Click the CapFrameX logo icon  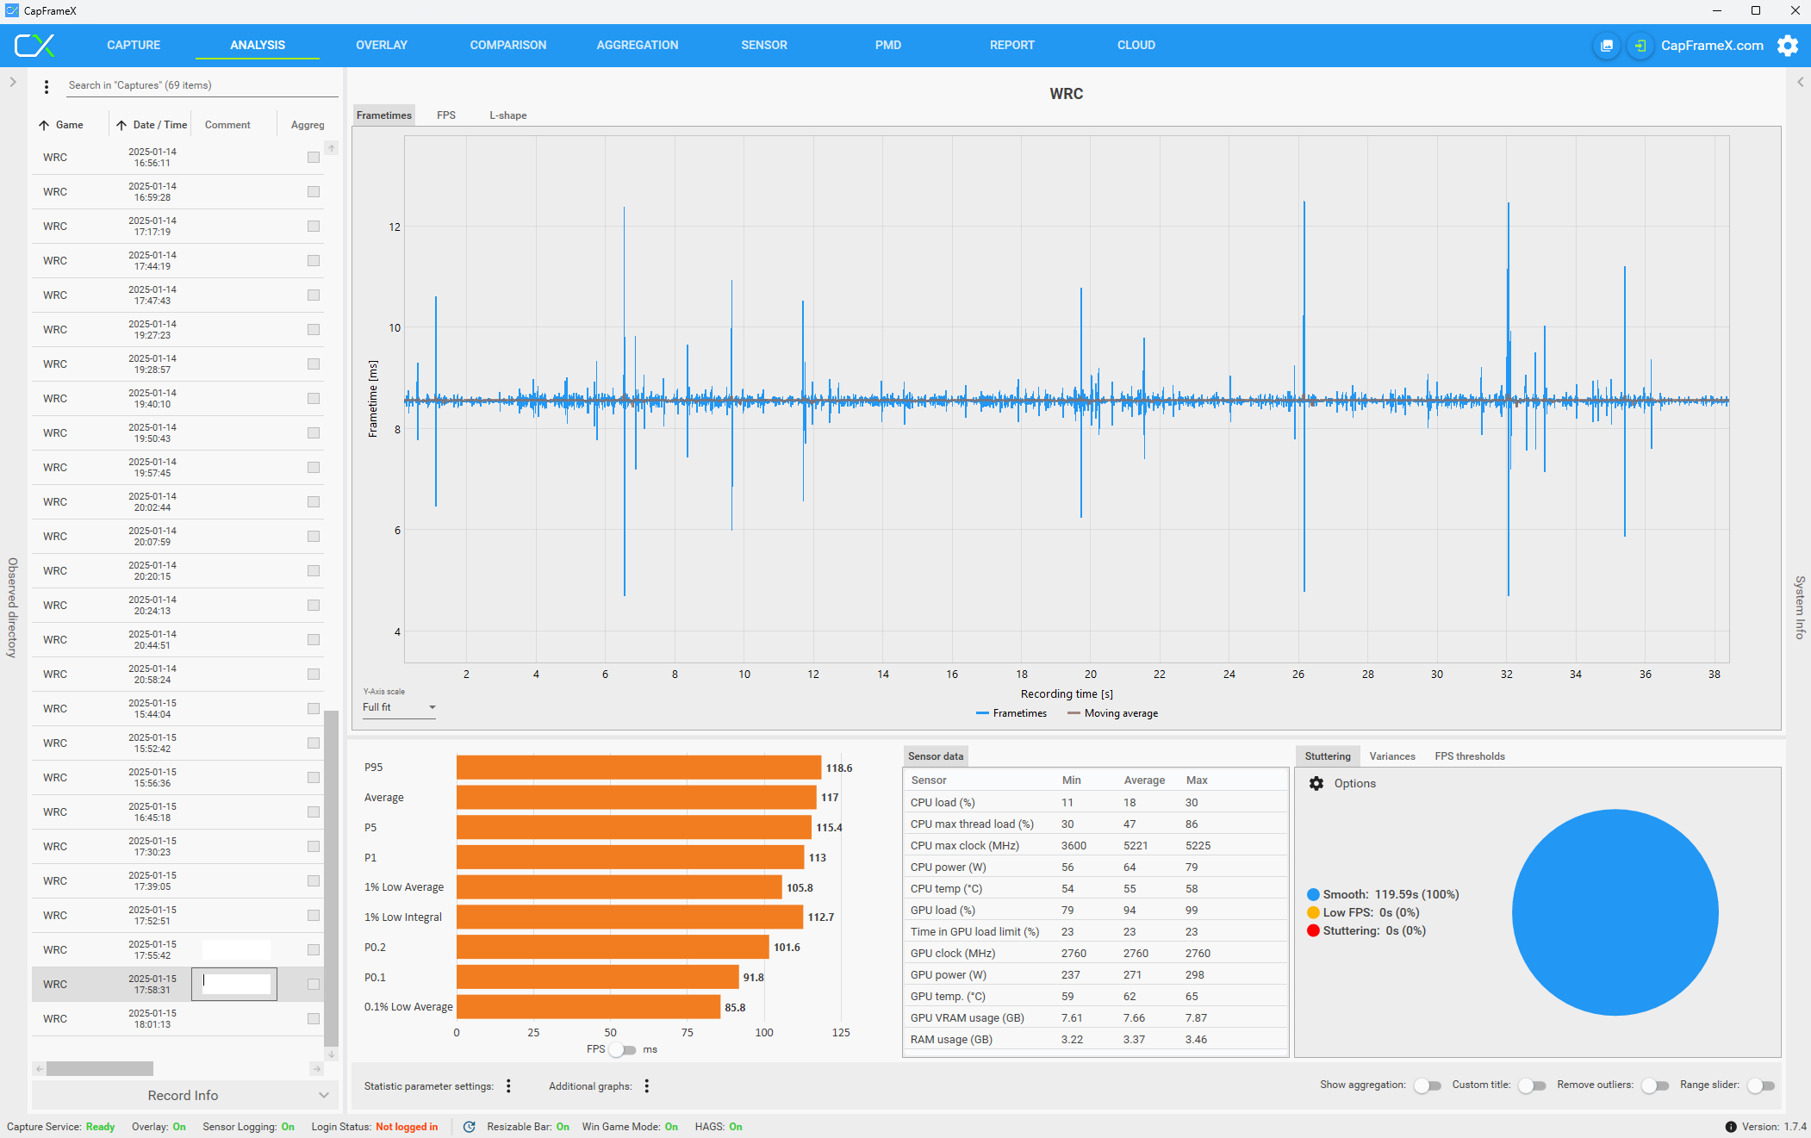34,45
